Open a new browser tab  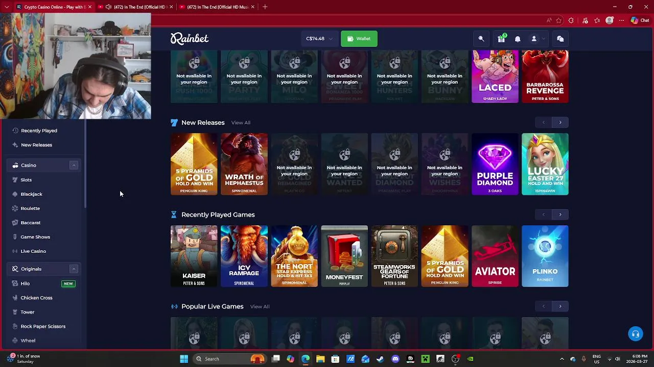(265, 7)
